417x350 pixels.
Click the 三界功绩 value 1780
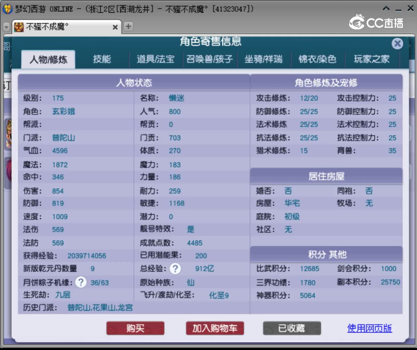[x=308, y=283]
